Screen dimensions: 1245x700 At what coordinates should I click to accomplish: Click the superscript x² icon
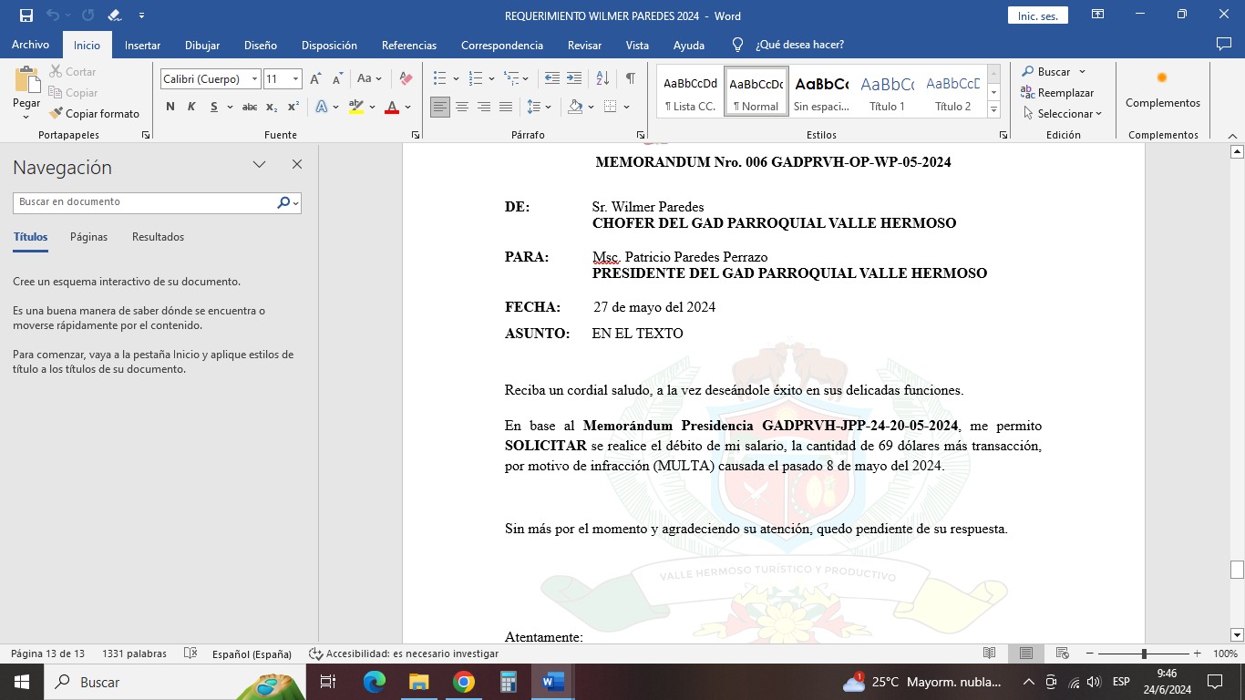[x=293, y=108]
